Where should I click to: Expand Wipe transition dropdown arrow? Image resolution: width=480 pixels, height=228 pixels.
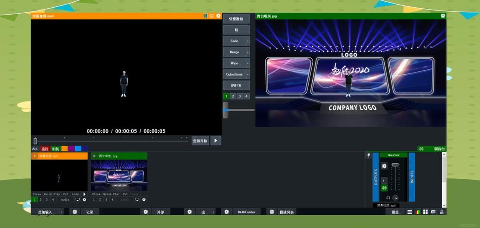click(248, 63)
